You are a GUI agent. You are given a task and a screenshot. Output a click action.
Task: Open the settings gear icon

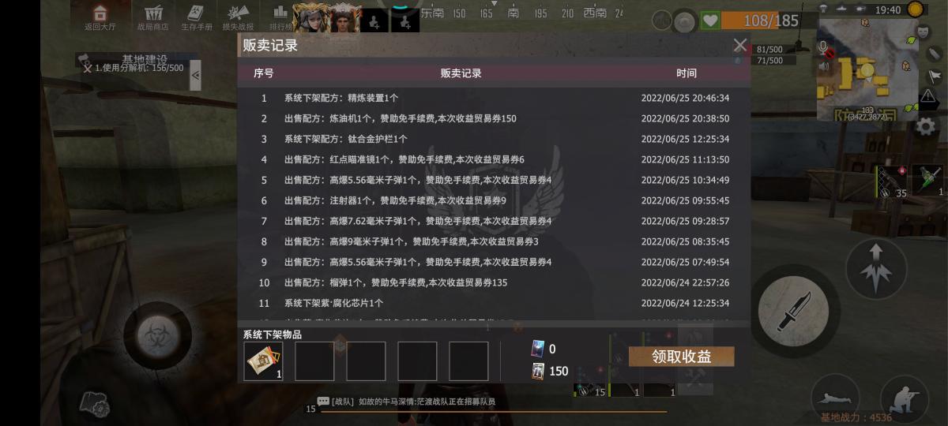pos(926,126)
